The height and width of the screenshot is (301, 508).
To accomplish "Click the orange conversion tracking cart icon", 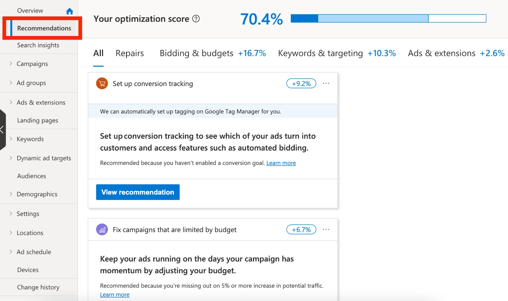I will coord(102,84).
